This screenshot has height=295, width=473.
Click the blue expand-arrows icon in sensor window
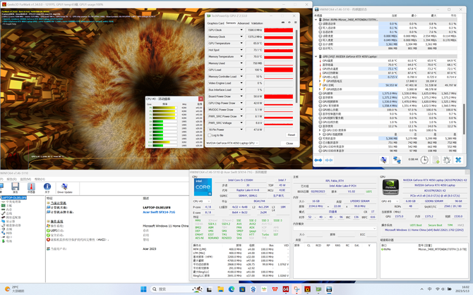(x=318, y=160)
